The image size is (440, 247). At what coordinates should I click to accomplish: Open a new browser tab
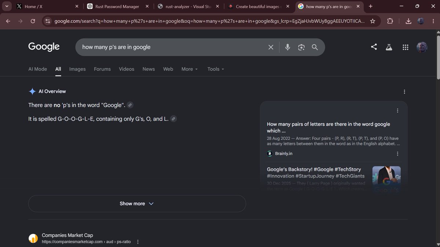coord(371,6)
